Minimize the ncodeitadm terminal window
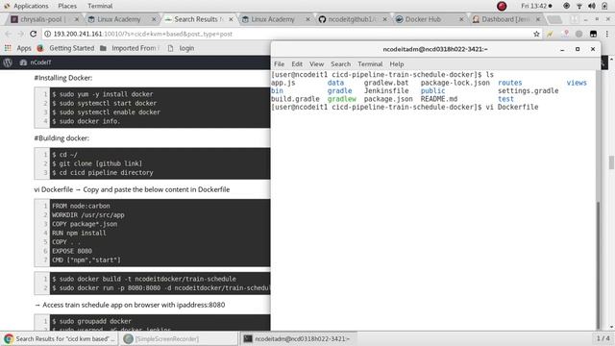 coord(562,49)
